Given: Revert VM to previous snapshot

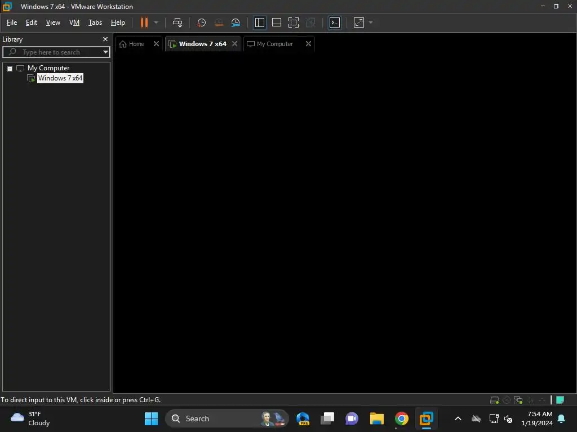Looking at the screenshot, I should click(x=219, y=22).
